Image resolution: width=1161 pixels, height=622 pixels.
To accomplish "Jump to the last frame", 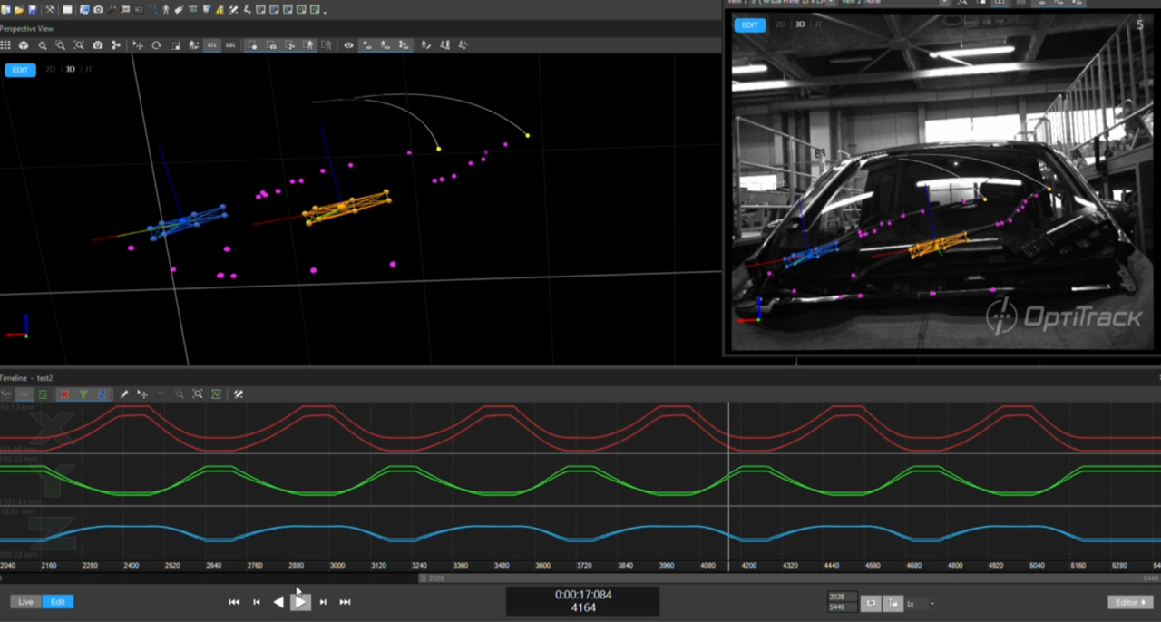I will pos(345,602).
